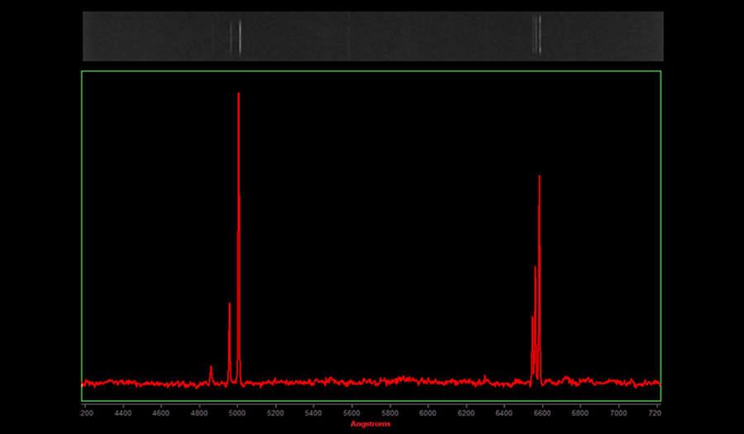Viewport: 744px width, 434px height.
Task: Click the 4600 axis tick label
Action: [161, 412]
